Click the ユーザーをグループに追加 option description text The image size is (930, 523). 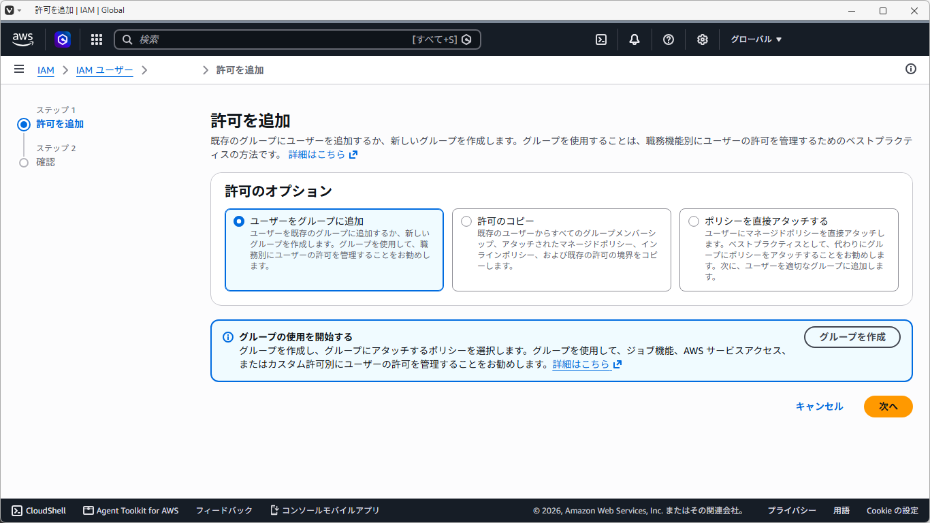pyautogui.click(x=340, y=249)
